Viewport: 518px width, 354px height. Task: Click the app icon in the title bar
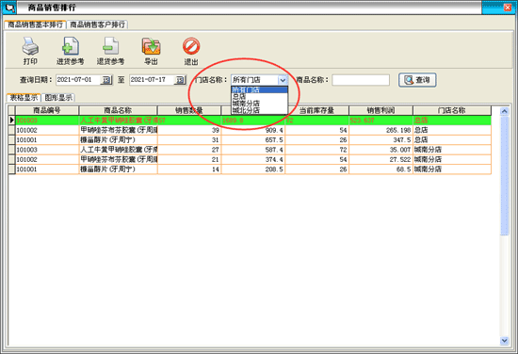click(x=8, y=8)
